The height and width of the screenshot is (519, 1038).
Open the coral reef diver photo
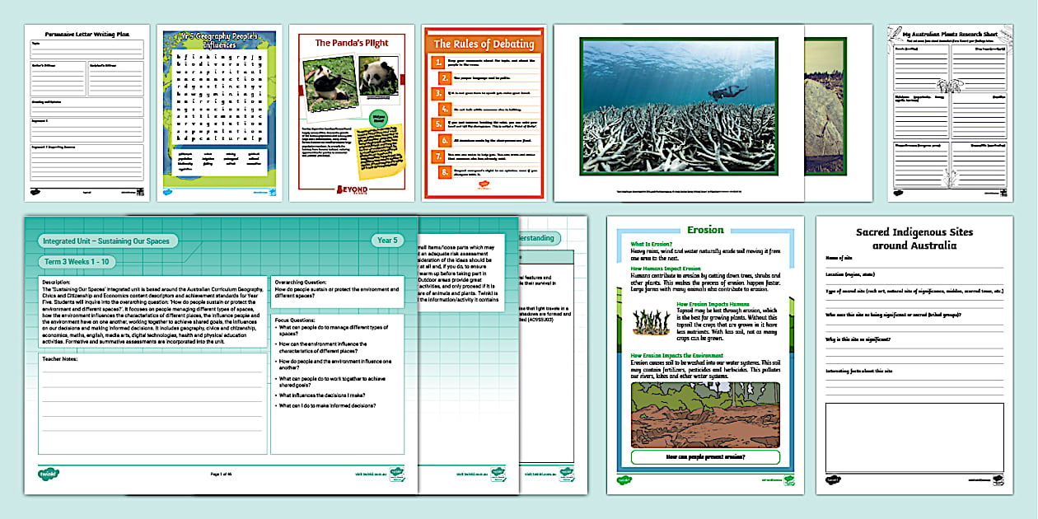677,113
